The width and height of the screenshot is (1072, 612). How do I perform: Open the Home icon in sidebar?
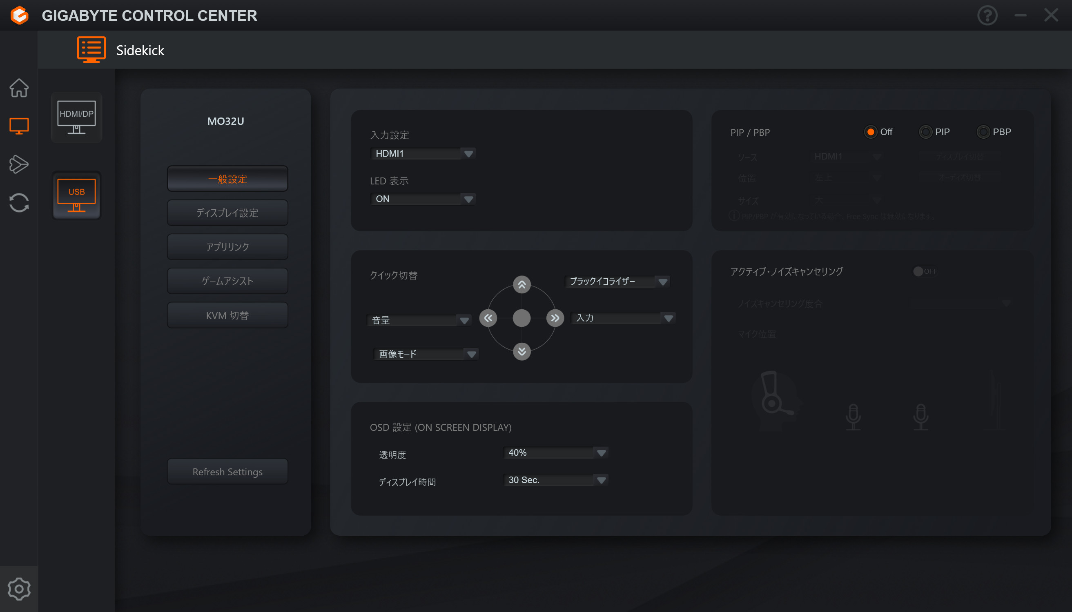point(19,88)
